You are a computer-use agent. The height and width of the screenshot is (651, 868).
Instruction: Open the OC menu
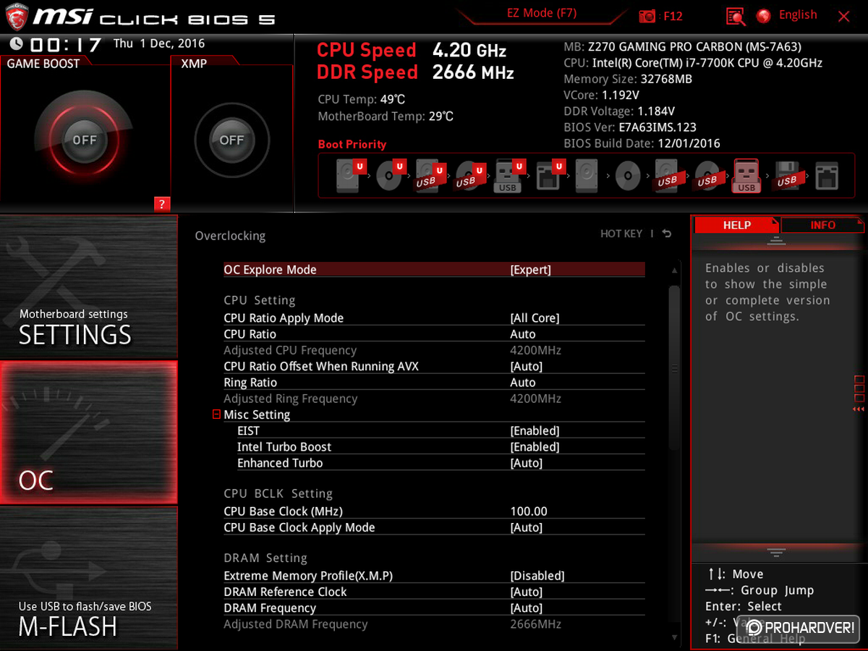pyautogui.click(x=88, y=433)
